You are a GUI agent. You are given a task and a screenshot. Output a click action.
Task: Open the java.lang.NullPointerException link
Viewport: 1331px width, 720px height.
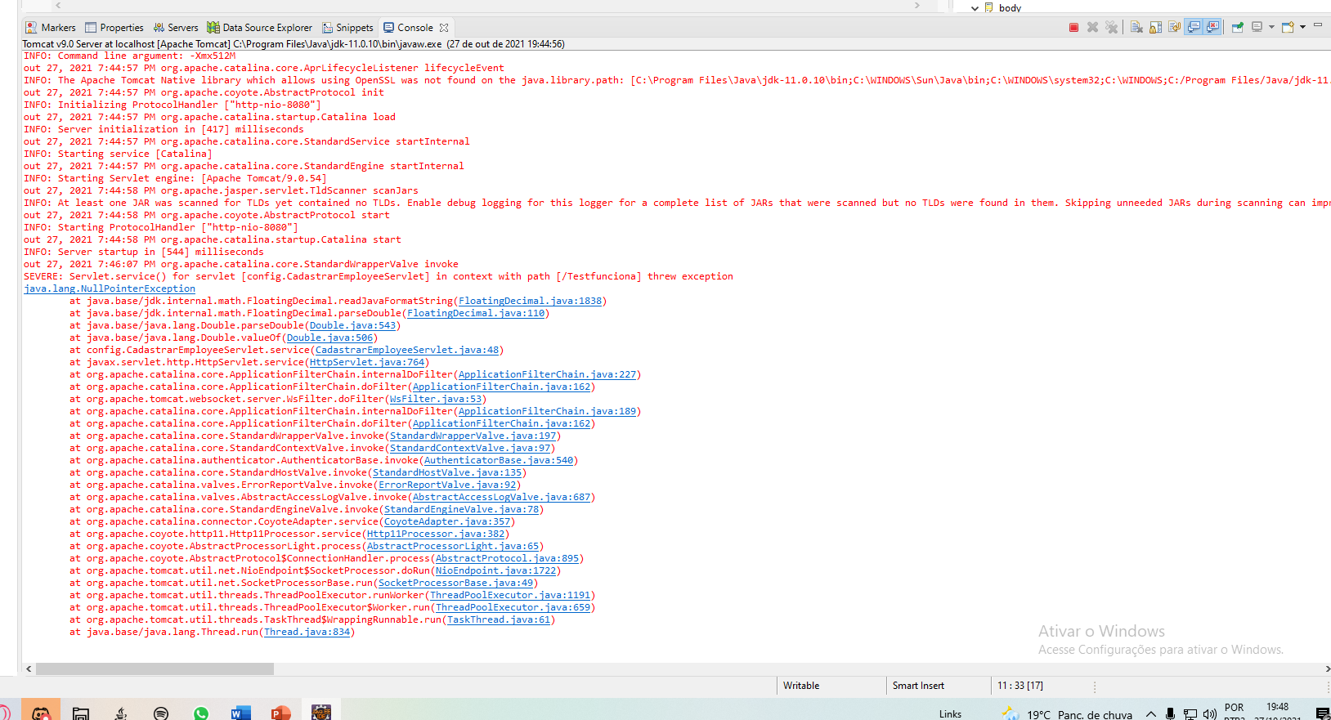click(x=110, y=288)
